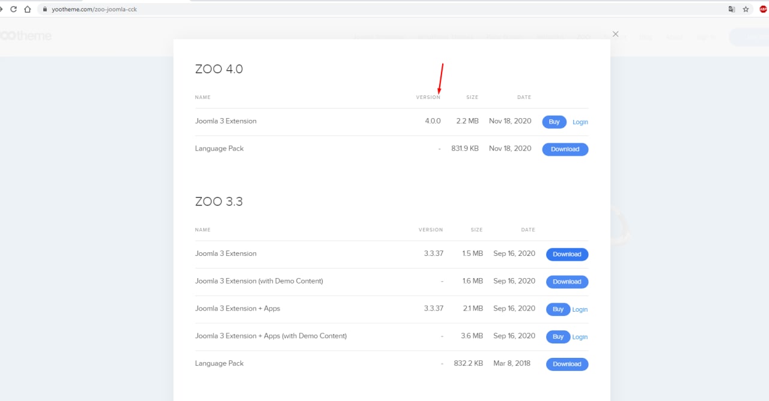769x401 pixels.
Task: Select the ZOO 4.0 heading
Action: (219, 69)
